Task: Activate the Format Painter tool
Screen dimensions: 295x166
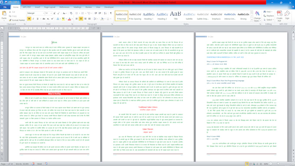Action: 17,20
